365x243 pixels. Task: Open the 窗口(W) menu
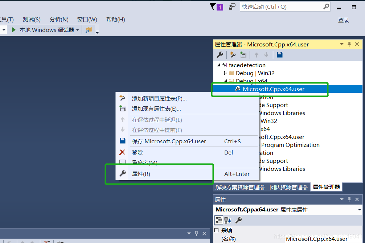[x=87, y=20]
